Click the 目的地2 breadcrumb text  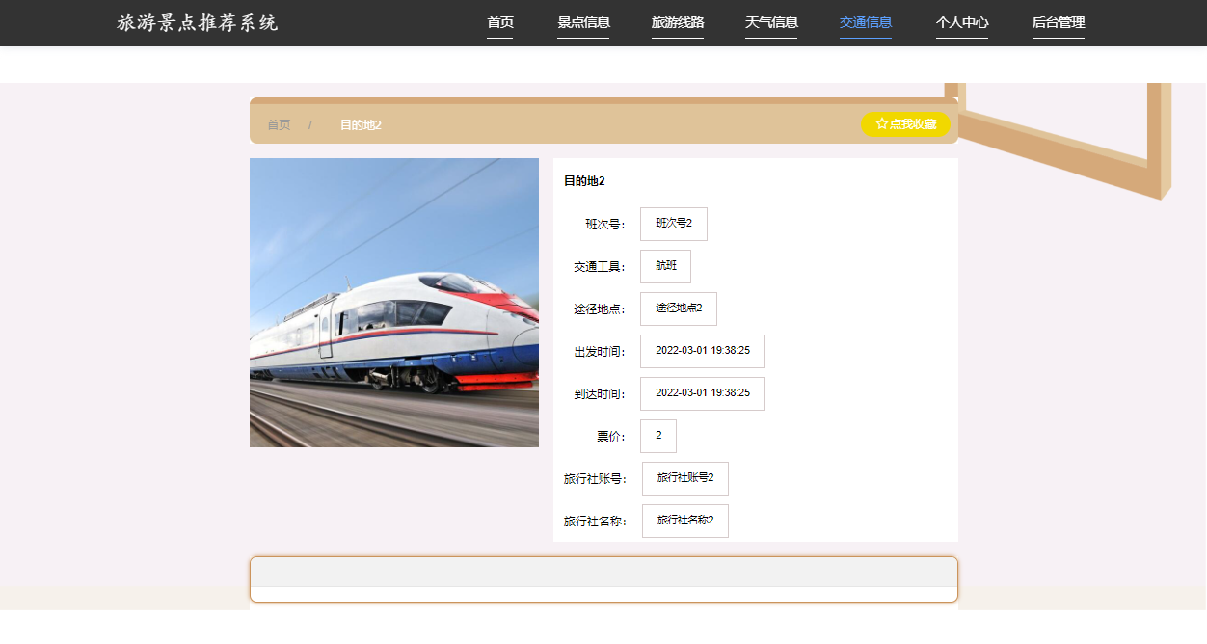[x=361, y=125]
